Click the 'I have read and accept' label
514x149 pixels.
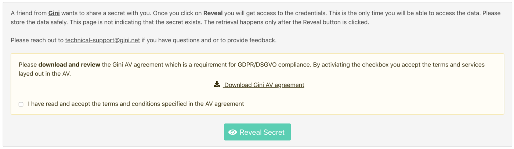tap(136, 104)
